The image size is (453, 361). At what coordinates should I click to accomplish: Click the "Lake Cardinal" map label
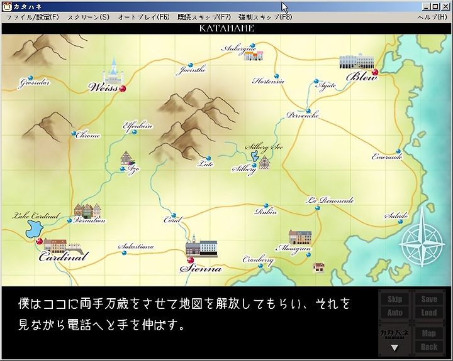coord(36,216)
